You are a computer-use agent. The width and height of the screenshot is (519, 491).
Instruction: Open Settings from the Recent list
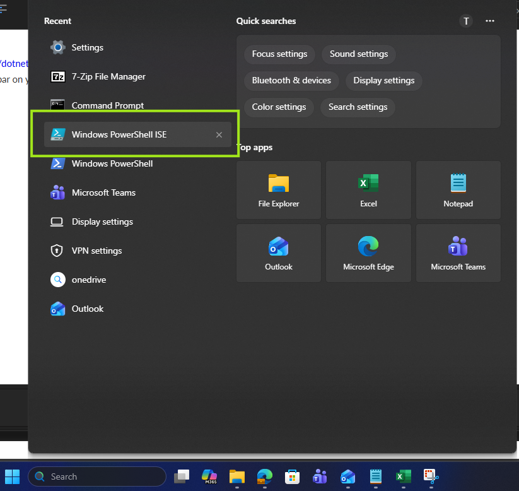(87, 47)
